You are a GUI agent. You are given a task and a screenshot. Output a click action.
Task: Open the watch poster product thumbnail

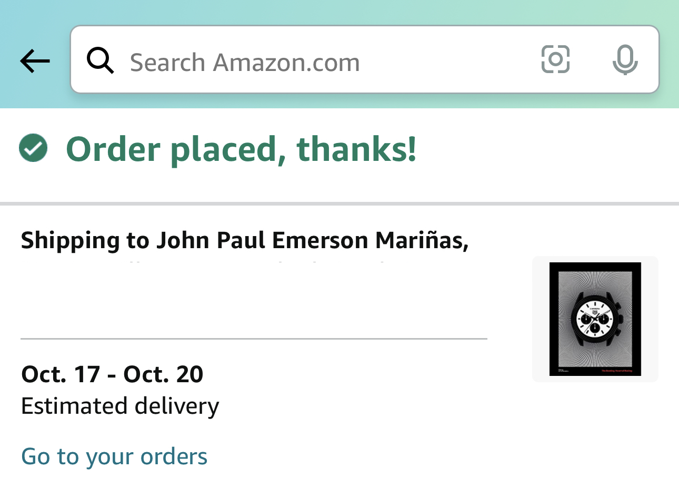[x=595, y=319]
